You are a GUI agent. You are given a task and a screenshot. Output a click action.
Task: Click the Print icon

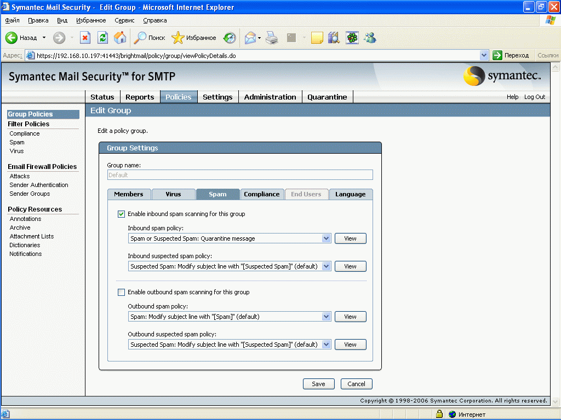click(272, 38)
